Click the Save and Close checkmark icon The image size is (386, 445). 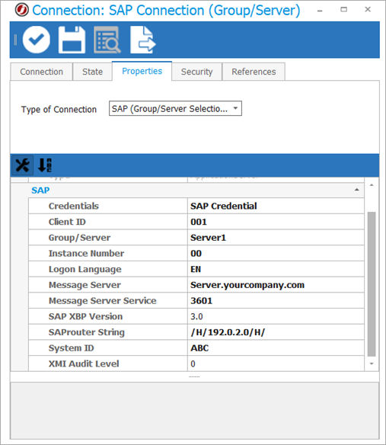(x=37, y=40)
